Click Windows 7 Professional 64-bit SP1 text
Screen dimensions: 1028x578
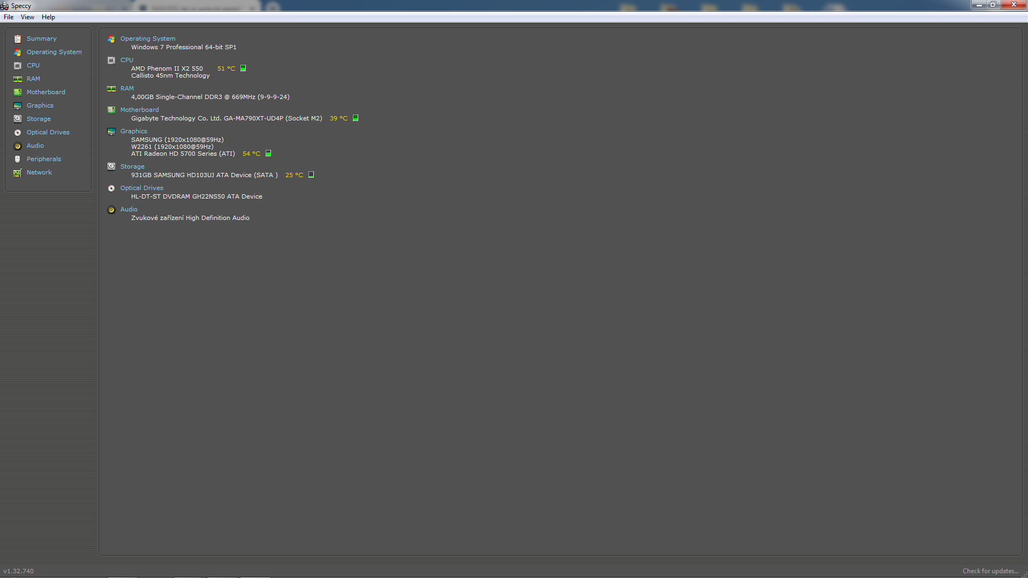184,47
